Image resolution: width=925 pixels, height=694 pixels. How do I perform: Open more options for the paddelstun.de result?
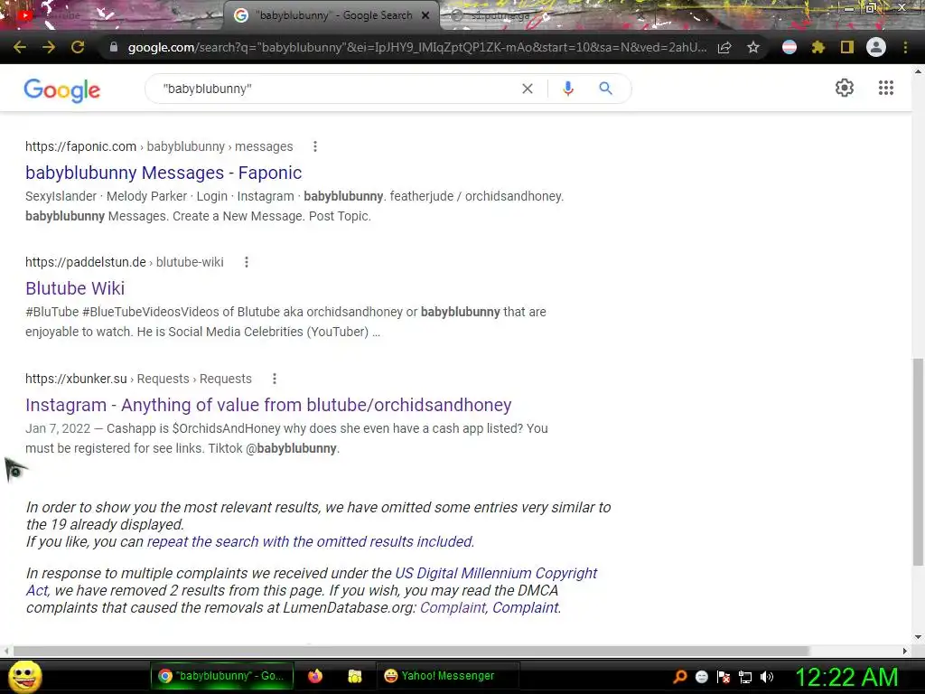[247, 262]
